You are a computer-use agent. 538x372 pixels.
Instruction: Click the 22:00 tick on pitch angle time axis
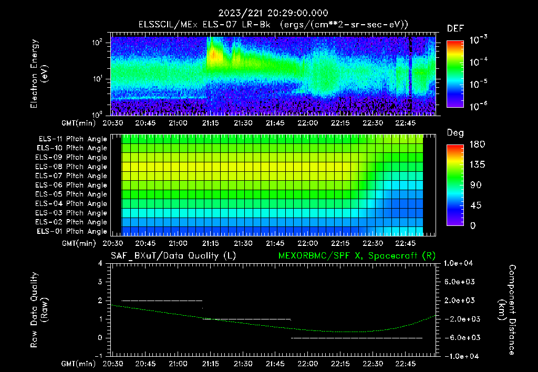[307, 243]
